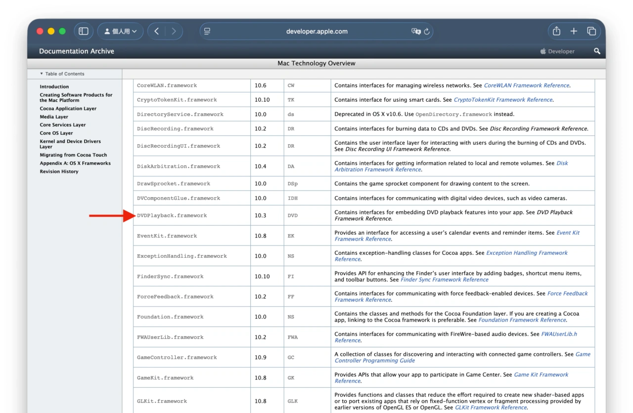The width and height of the screenshot is (633, 413).
Task: Select Cocoa Application Layer in sidebar
Action: [x=68, y=109]
